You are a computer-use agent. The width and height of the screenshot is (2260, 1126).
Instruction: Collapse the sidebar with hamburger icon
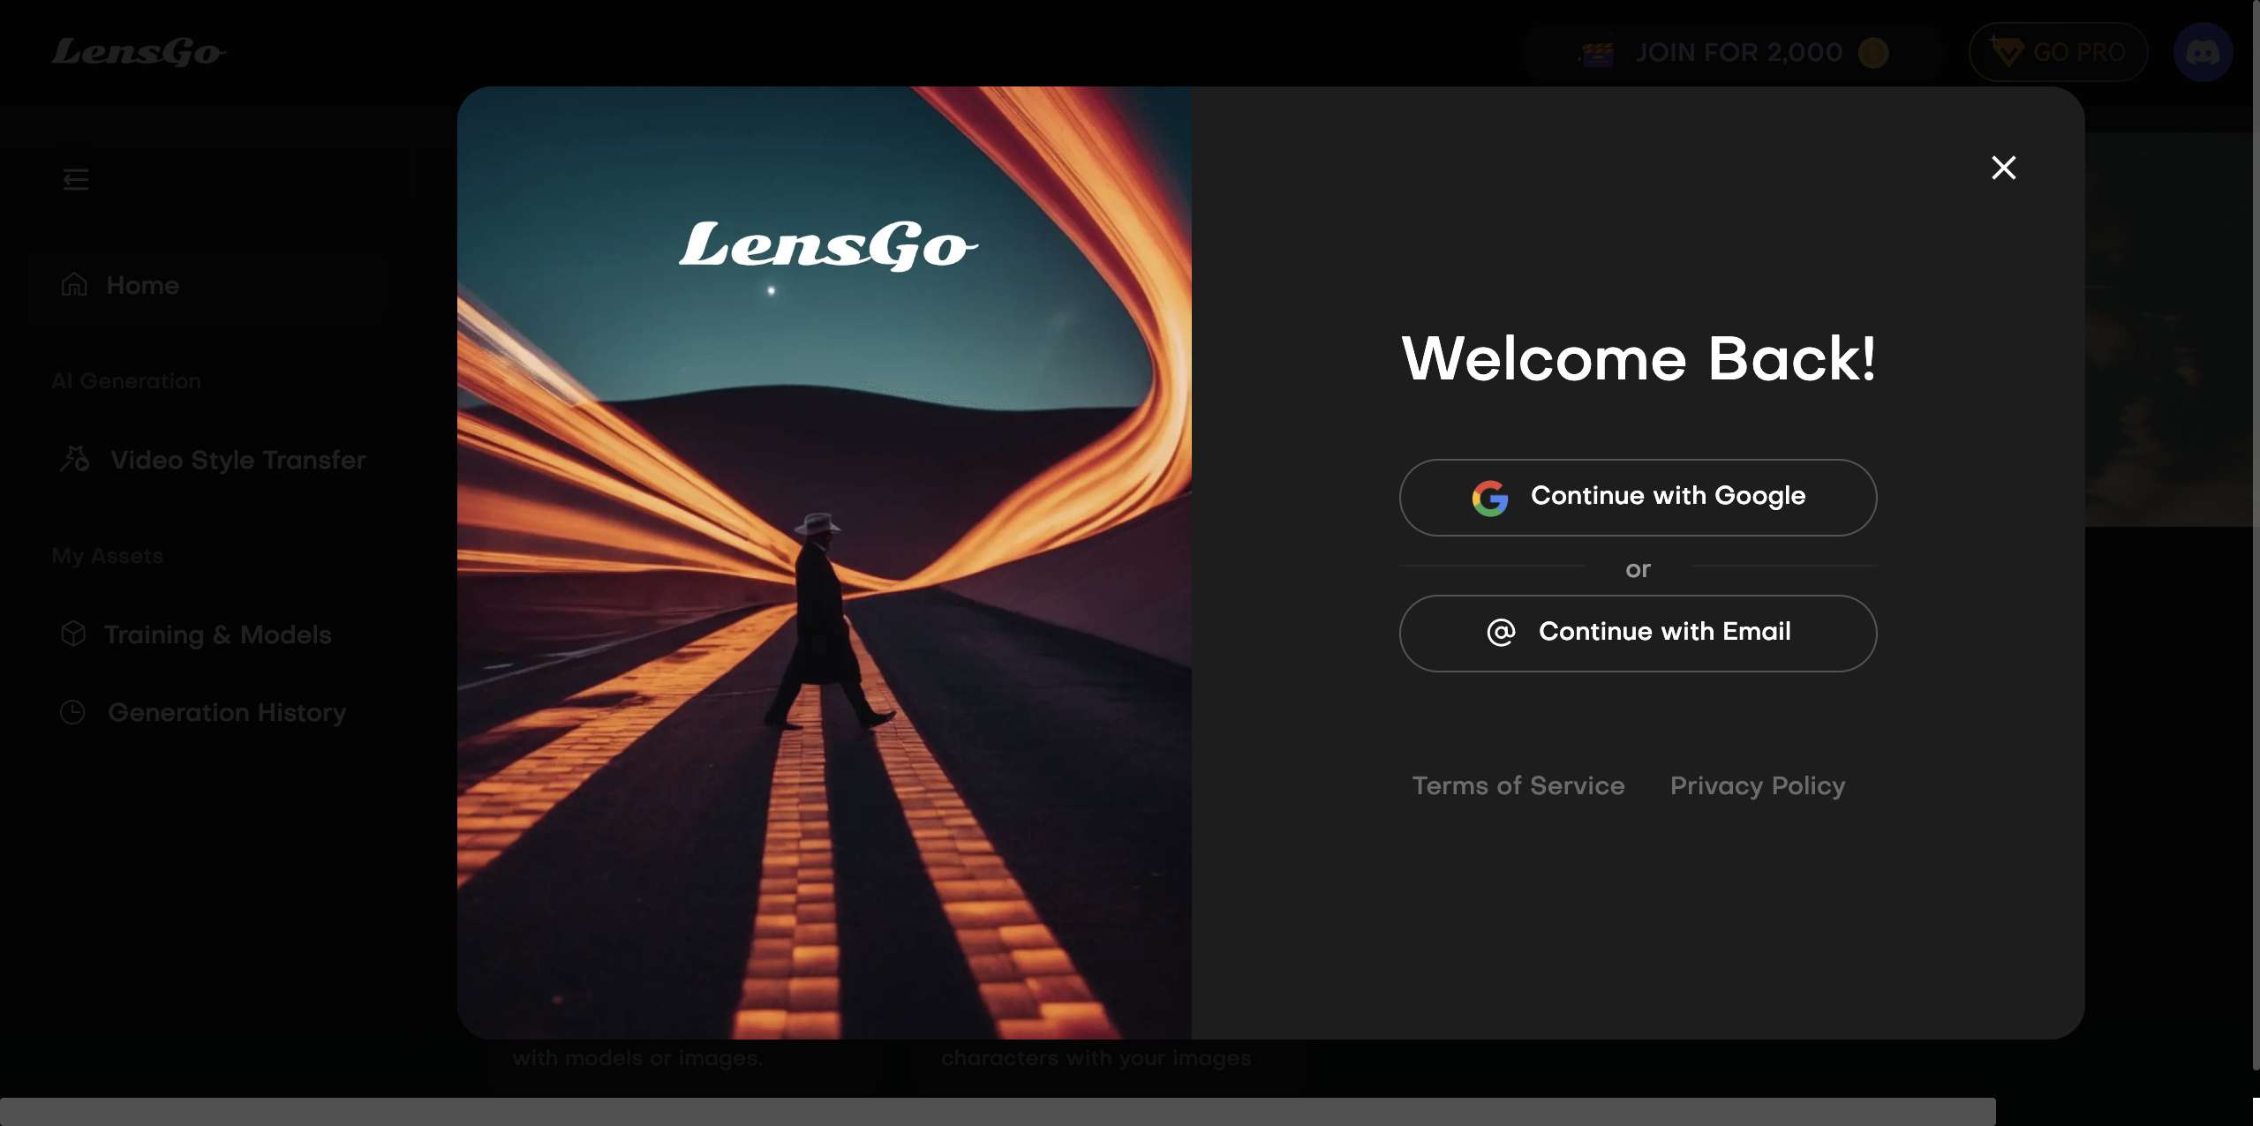(76, 180)
